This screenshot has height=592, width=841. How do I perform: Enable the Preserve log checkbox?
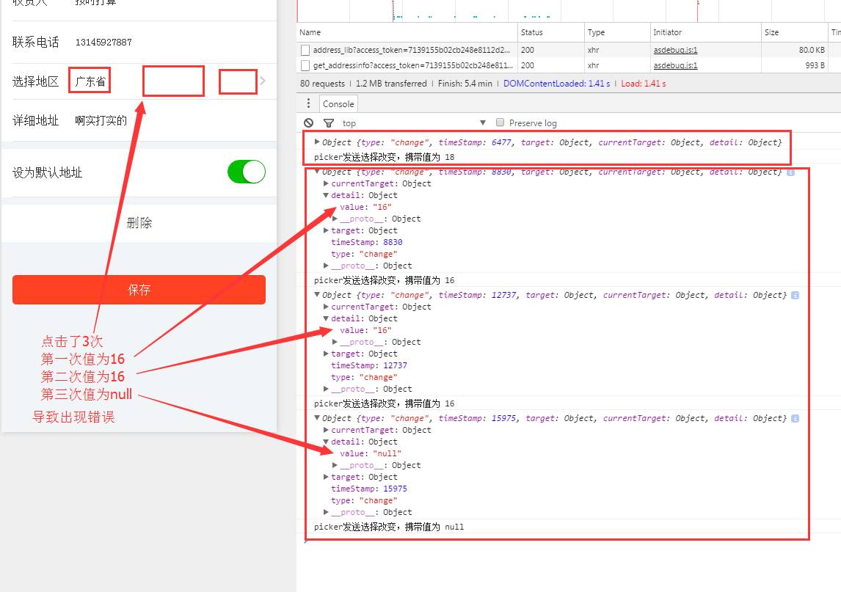click(500, 123)
